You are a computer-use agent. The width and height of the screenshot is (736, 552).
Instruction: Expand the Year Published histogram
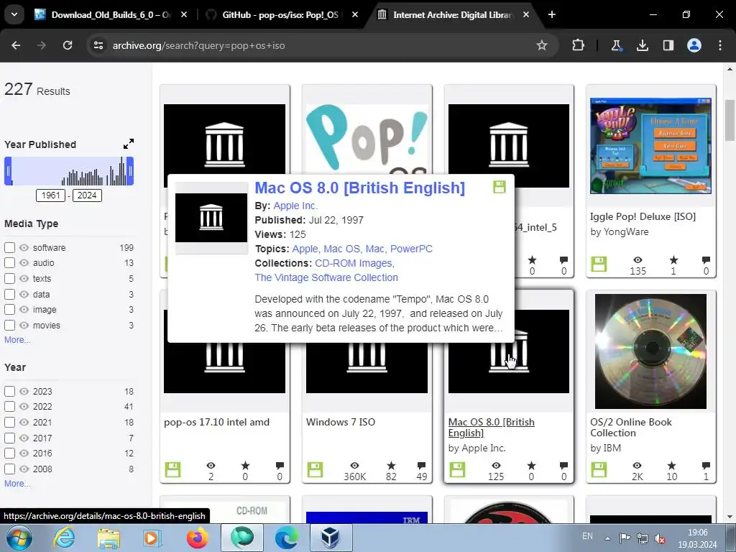pyautogui.click(x=129, y=144)
